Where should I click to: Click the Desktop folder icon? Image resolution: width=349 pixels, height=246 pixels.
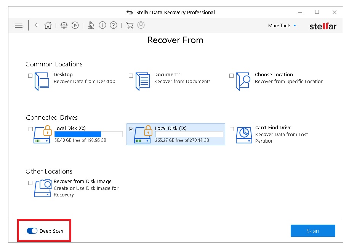[x=42, y=81]
